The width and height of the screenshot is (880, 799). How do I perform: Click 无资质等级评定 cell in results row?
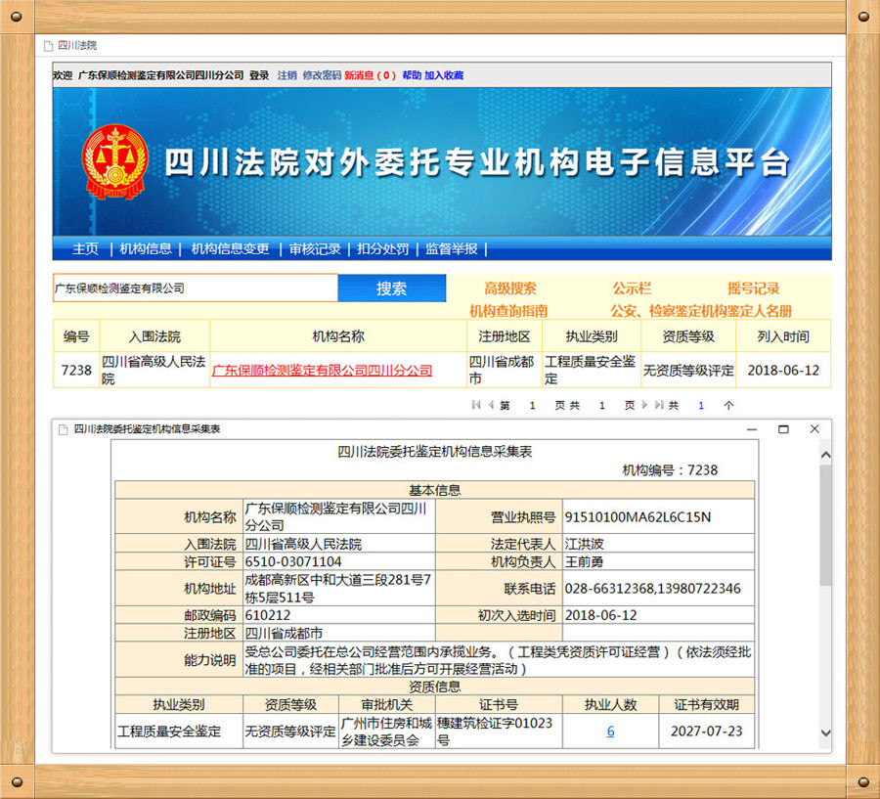[688, 371]
